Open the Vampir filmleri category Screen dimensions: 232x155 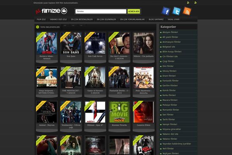click(170, 124)
